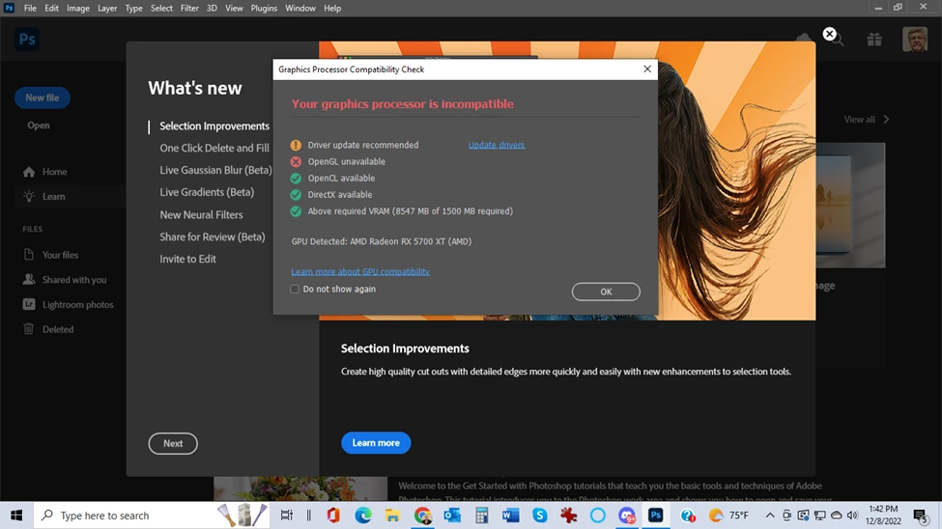Close the What's new overlay with X icon
This screenshot has width=942, height=529.
[829, 34]
